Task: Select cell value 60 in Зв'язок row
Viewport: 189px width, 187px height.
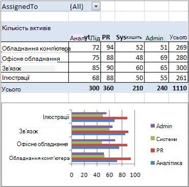Action: click(x=139, y=68)
